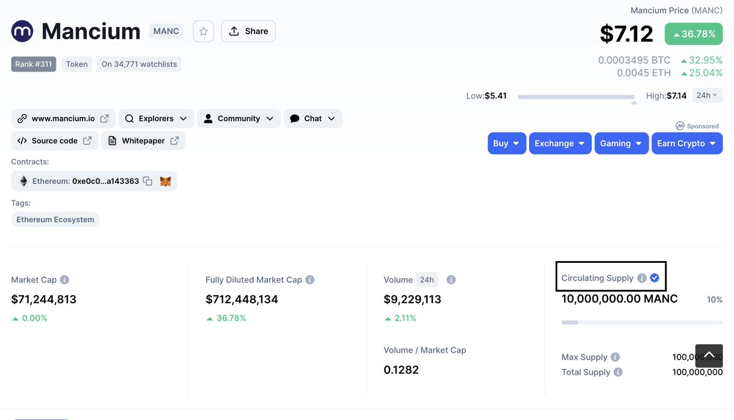The height and width of the screenshot is (420, 734).
Task: Click the 10,000,000.00 MANC supply value
Action: pos(620,299)
